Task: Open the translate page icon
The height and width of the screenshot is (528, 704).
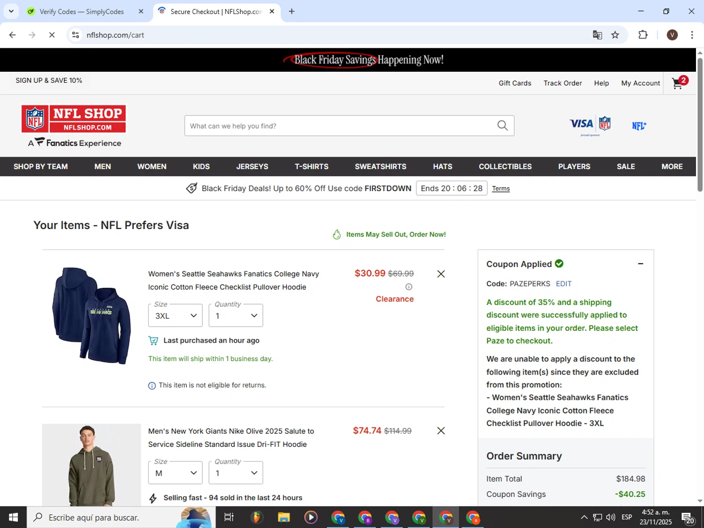Action: [x=597, y=35]
